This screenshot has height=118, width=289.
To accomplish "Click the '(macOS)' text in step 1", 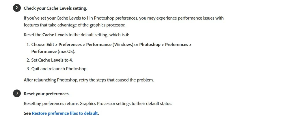I will coord(66,52).
